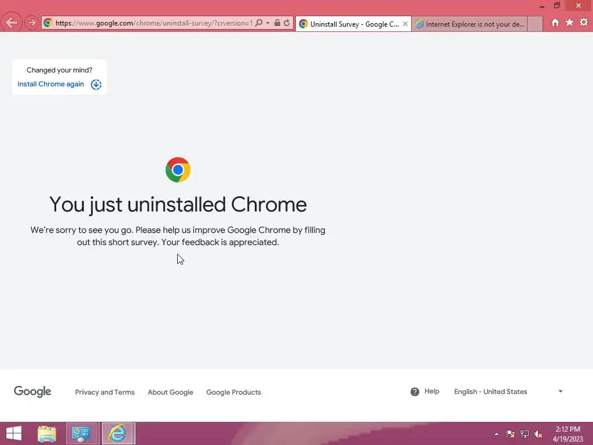Open the Help link text
The image size is (593, 445).
(431, 391)
